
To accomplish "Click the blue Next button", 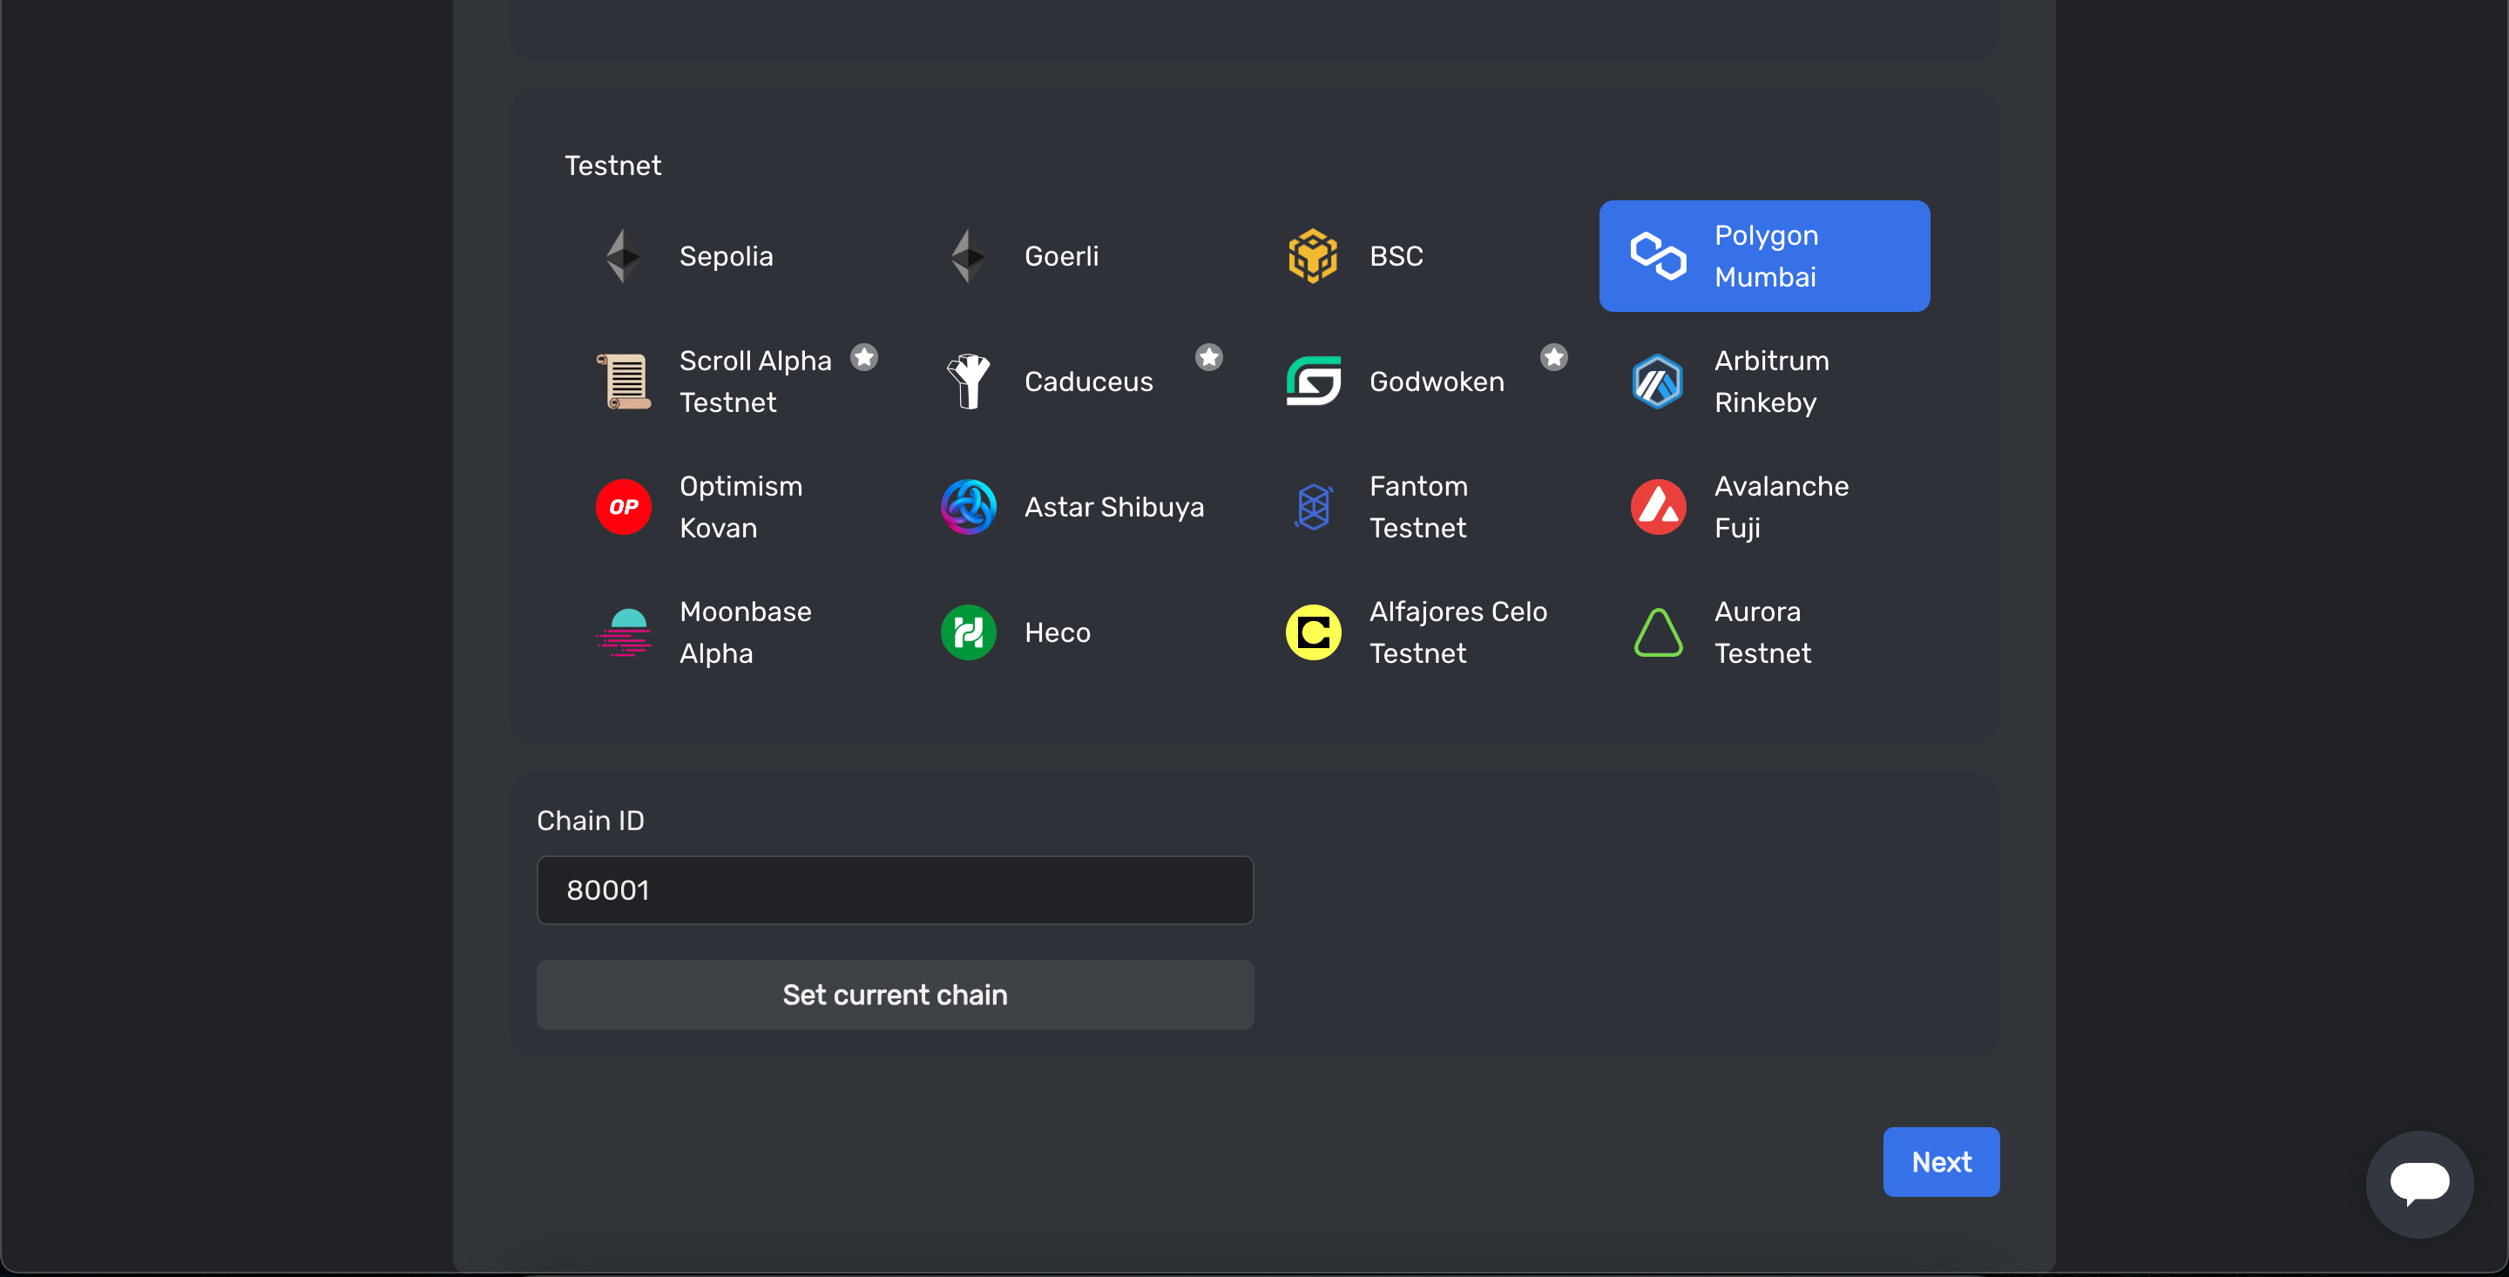I will coord(1940,1162).
